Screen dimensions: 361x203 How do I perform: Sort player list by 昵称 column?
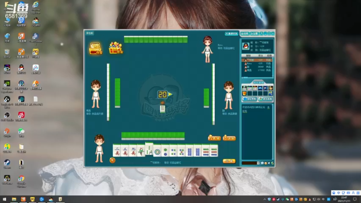pos(248,55)
